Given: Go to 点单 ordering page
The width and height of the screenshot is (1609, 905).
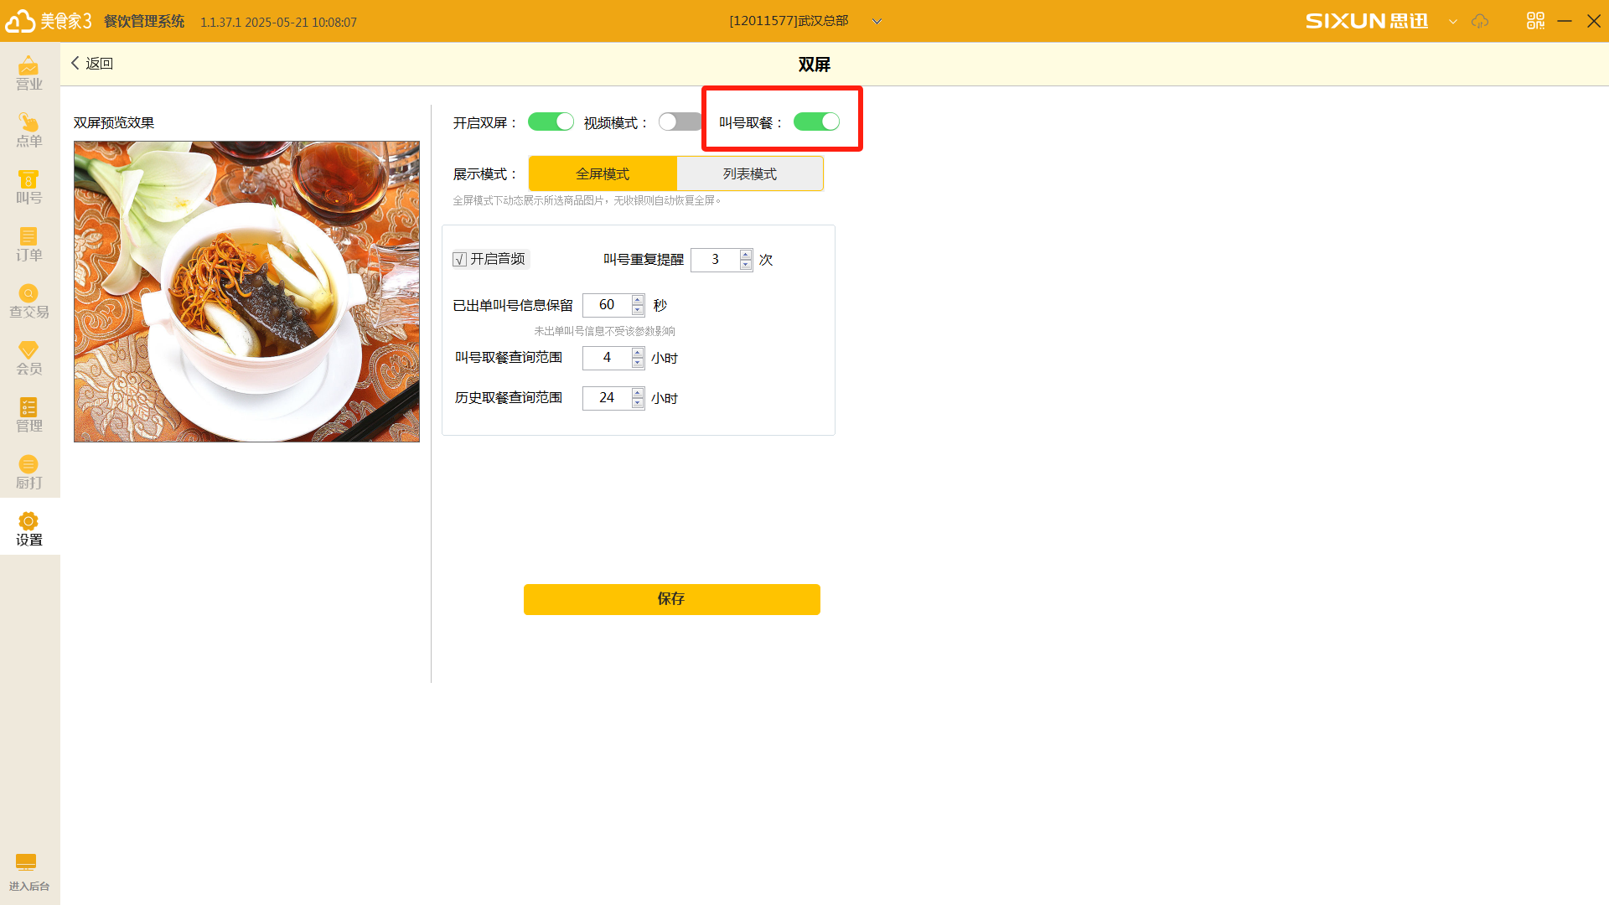Looking at the screenshot, I should (29, 131).
